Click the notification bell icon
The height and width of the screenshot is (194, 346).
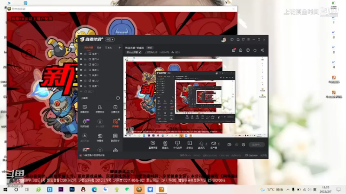(255, 50)
